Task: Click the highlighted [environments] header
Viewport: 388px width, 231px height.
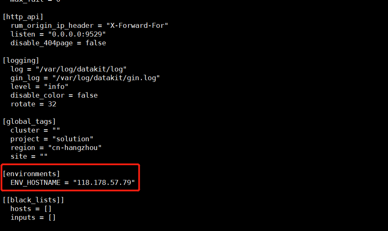Action: click(x=31, y=174)
